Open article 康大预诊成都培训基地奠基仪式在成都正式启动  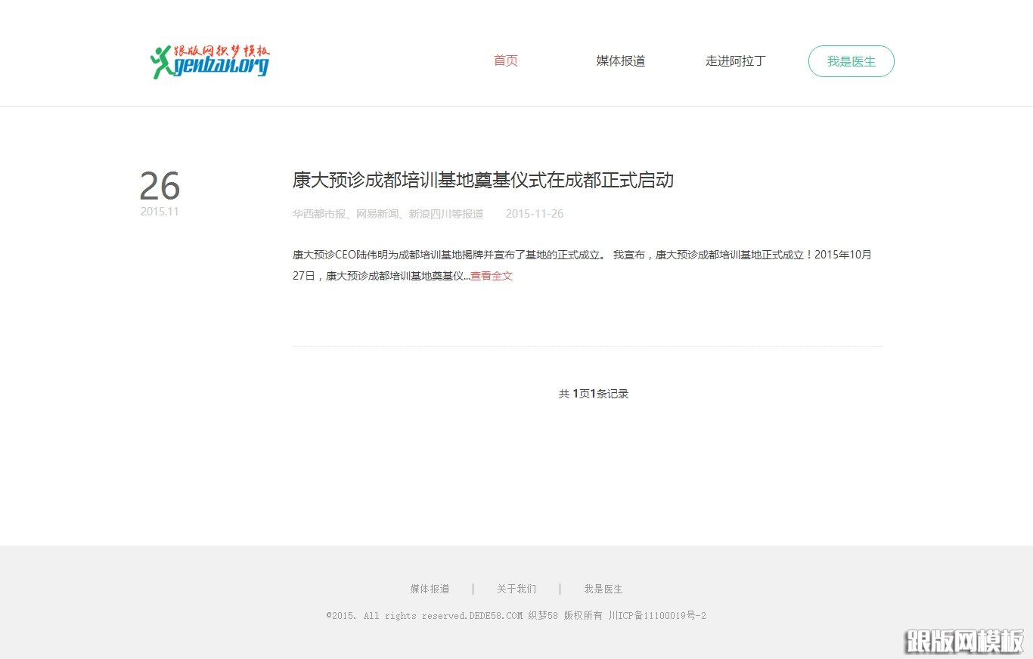coord(484,181)
